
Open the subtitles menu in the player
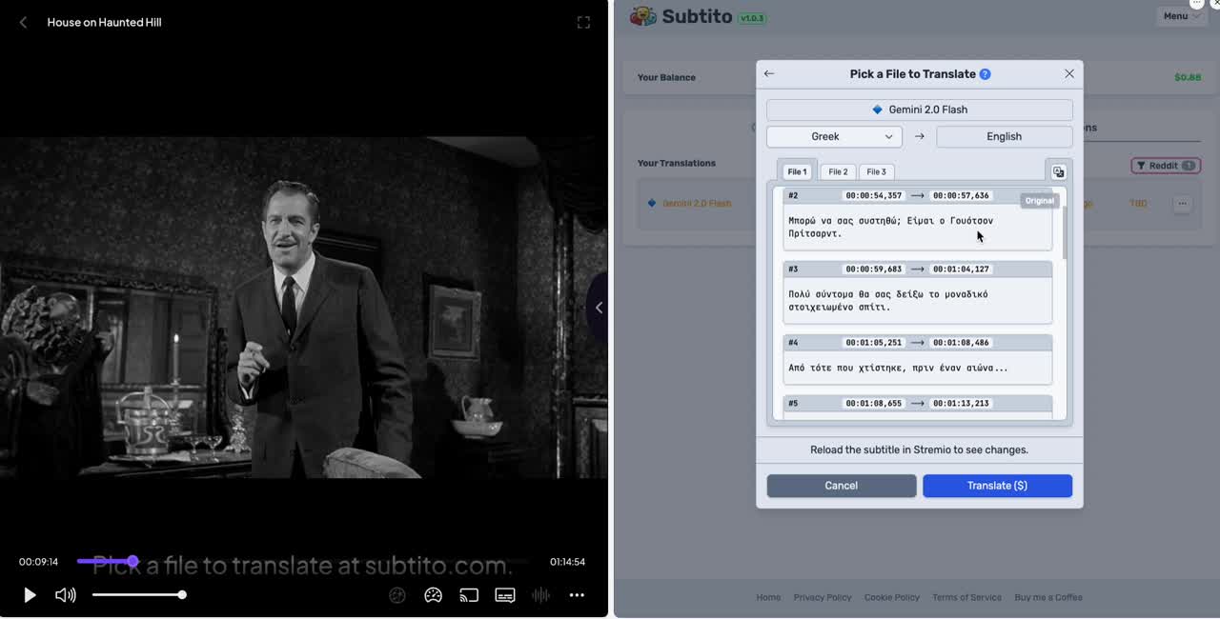pos(504,594)
